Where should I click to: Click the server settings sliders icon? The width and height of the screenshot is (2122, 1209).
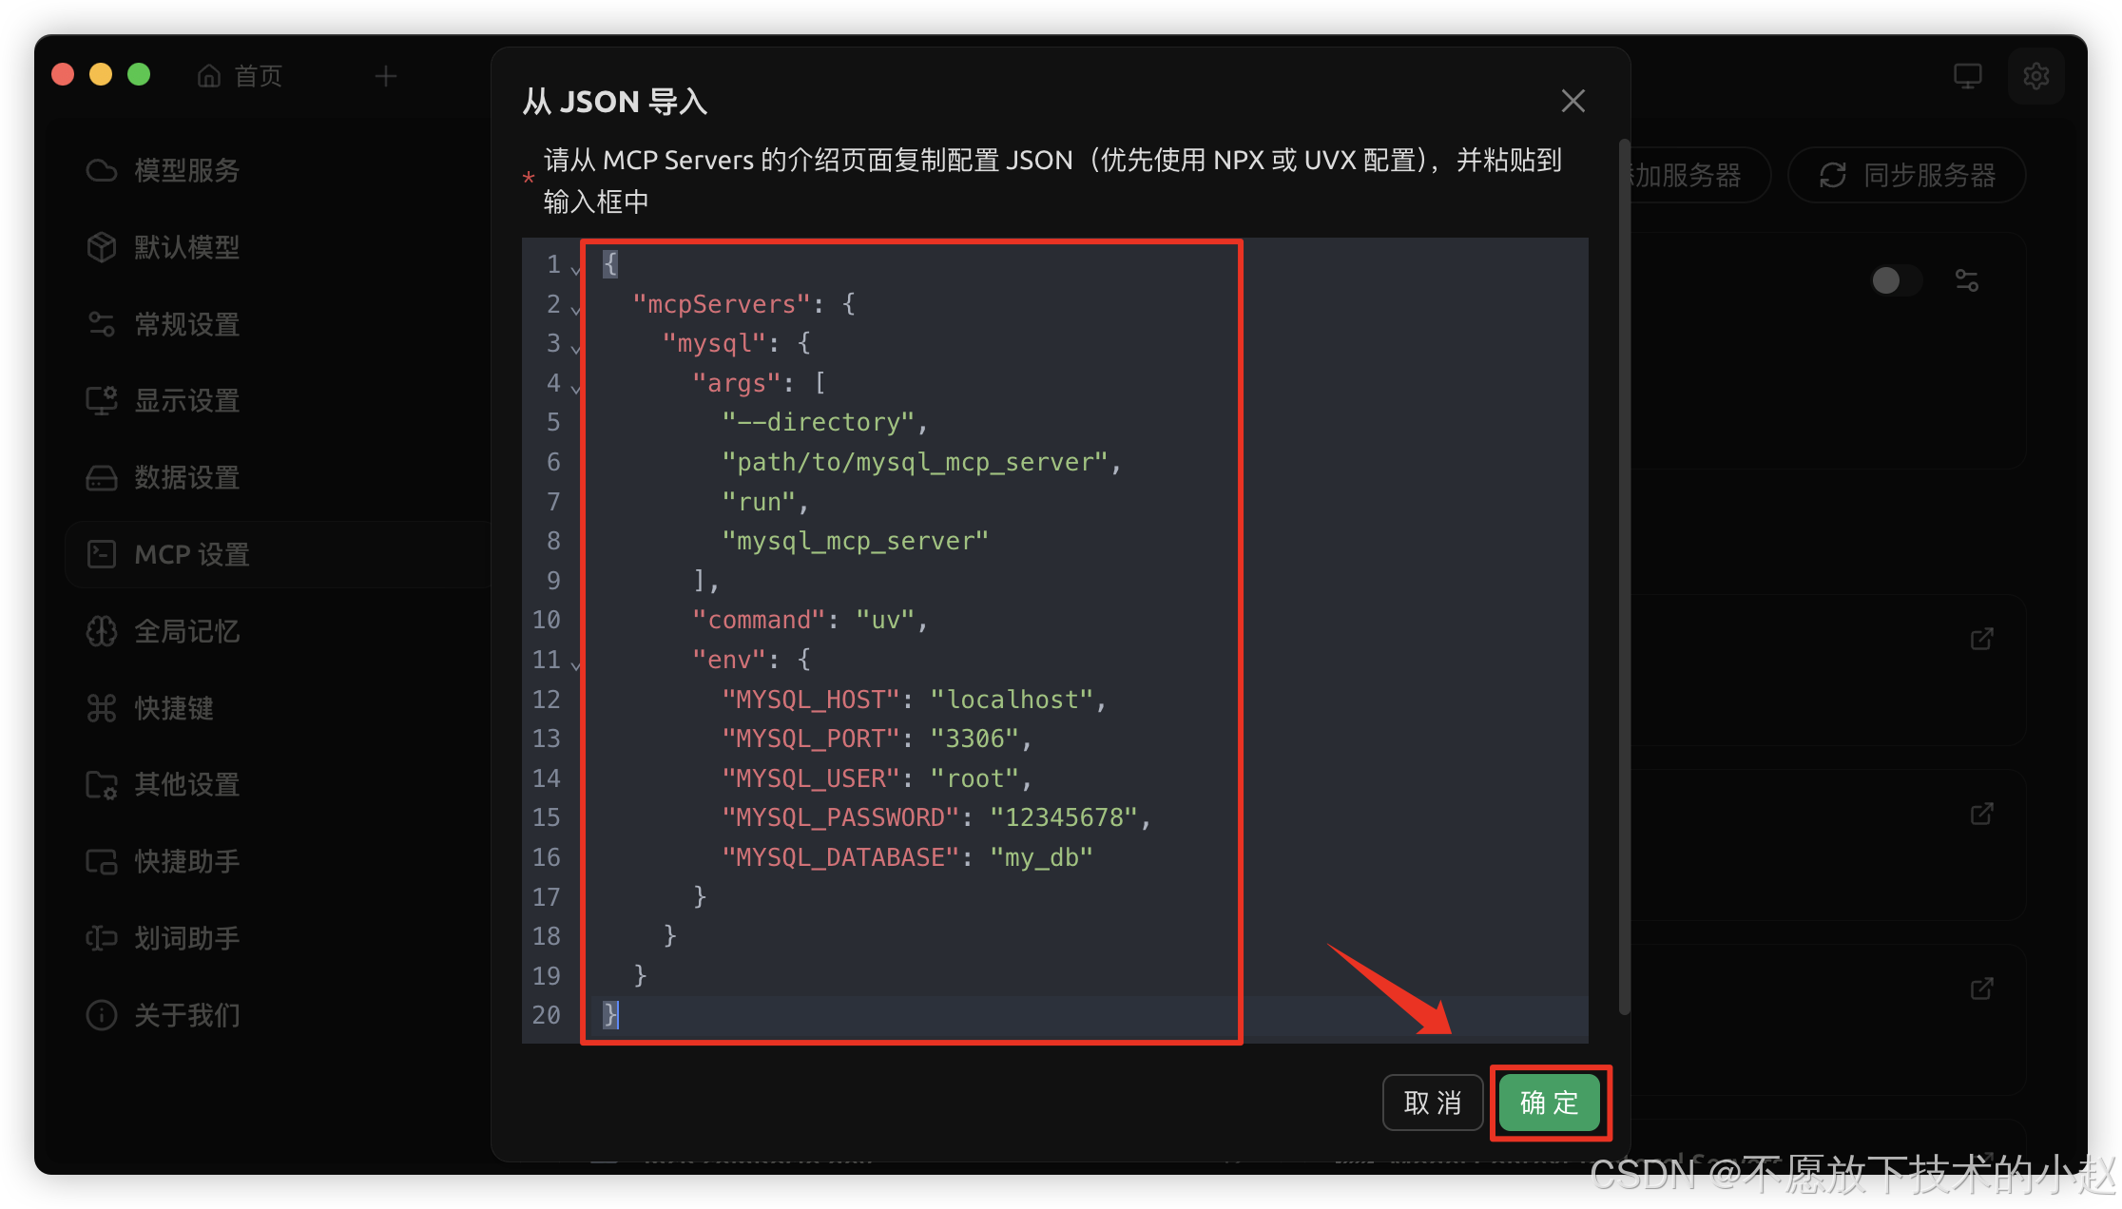(x=1967, y=280)
